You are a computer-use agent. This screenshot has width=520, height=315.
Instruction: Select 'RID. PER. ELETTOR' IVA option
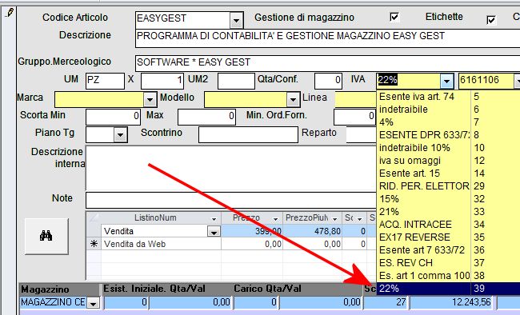coord(448,186)
